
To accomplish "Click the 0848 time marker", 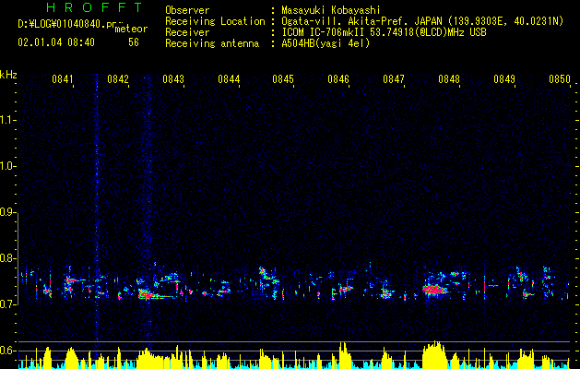I will (449, 79).
